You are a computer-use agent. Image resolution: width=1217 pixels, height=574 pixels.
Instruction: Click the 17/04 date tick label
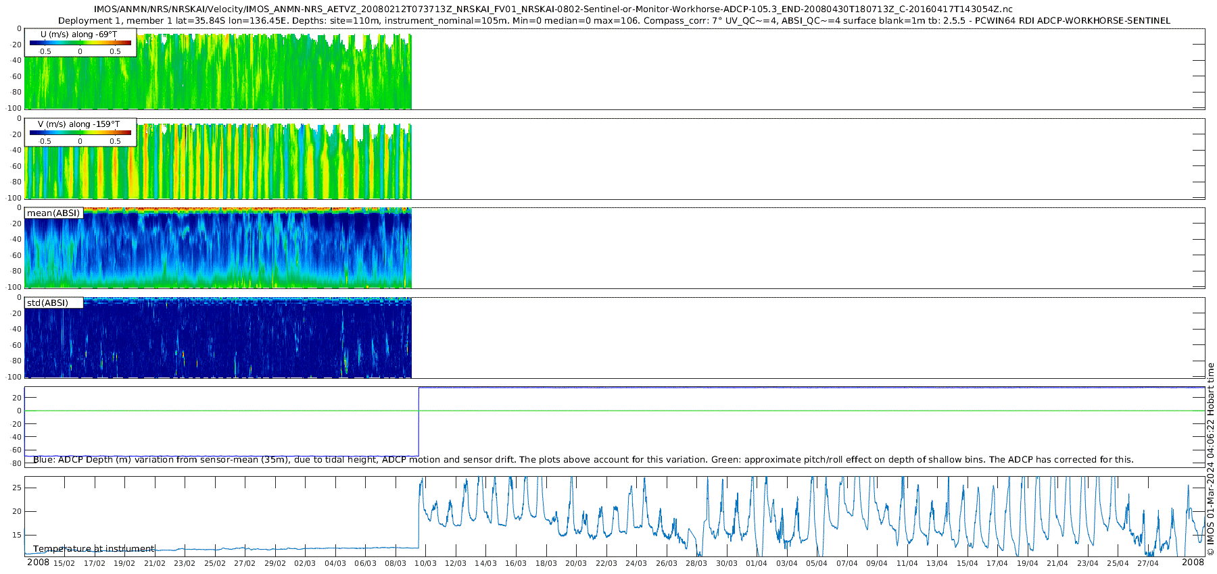(x=997, y=563)
